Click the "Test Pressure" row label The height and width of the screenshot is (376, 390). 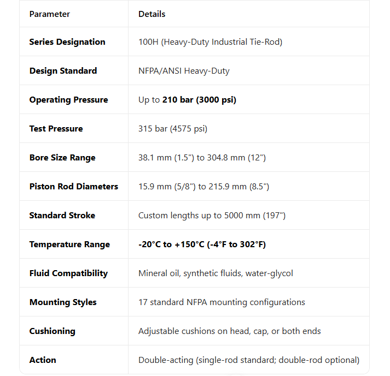[56, 129]
